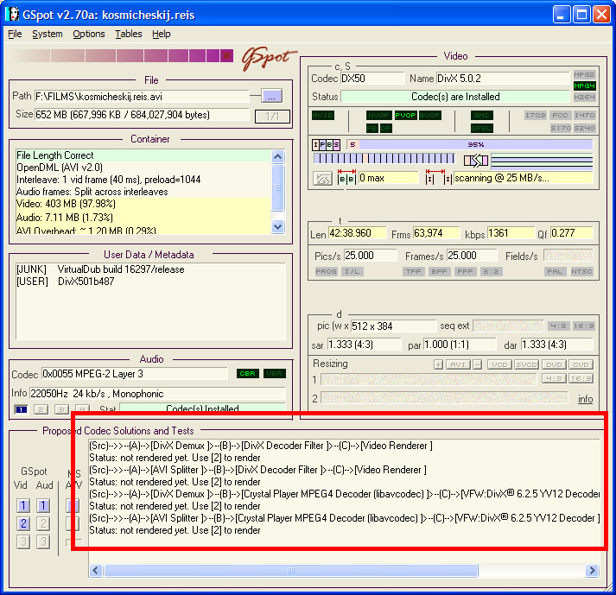Viewport: 616px width, 595px height.
Task: Open the info link in Resizing
Action: pyautogui.click(x=585, y=399)
